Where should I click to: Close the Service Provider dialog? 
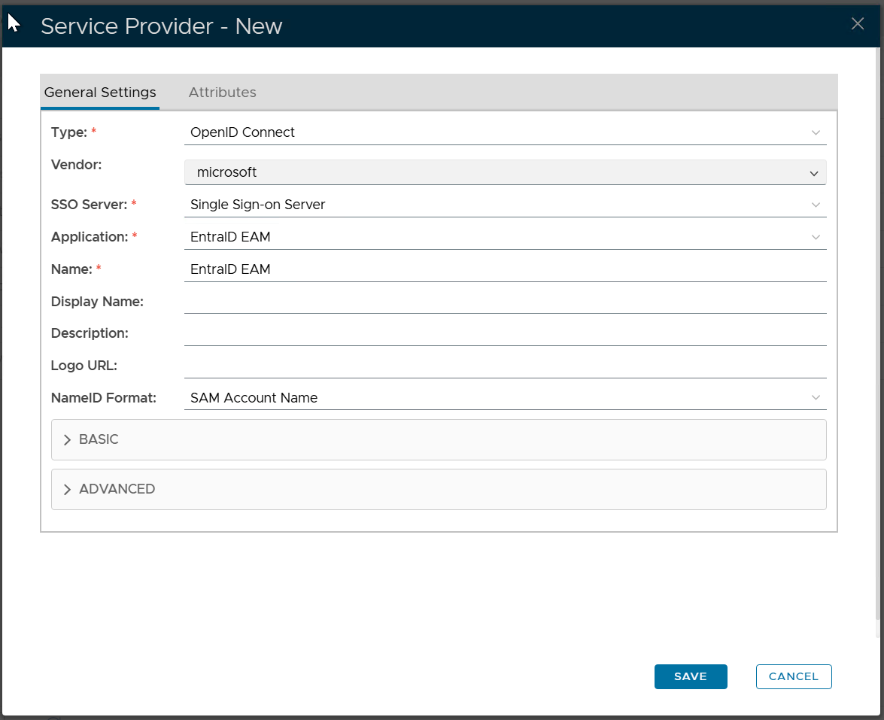(x=857, y=24)
